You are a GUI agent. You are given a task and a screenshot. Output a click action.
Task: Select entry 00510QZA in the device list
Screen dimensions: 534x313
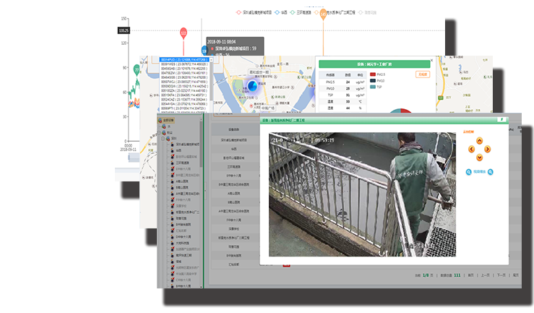(184, 90)
